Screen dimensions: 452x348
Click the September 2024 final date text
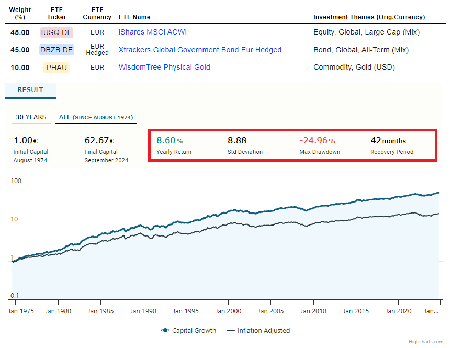[x=106, y=160]
